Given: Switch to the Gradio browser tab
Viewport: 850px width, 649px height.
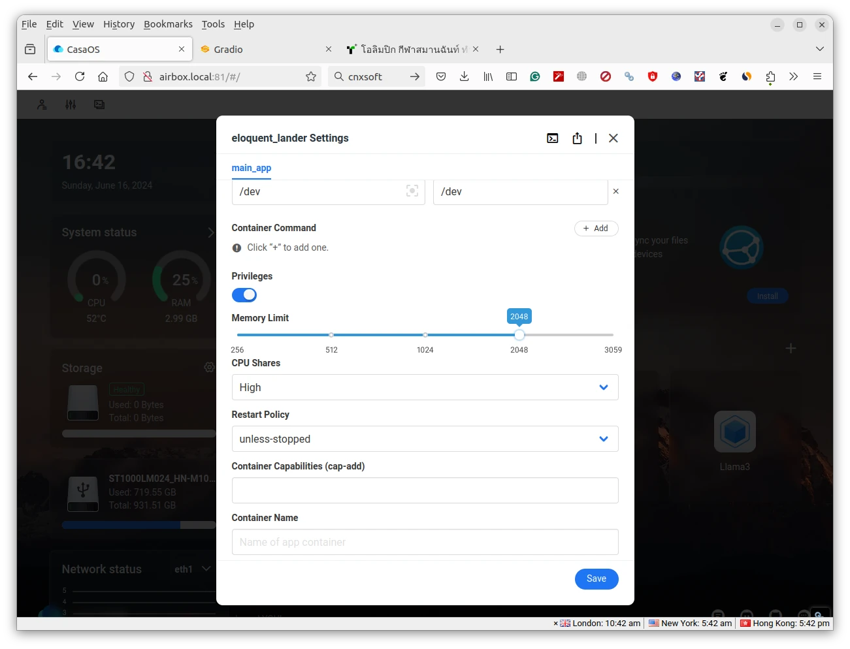Looking at the screenshot, I should coord(267,49).
